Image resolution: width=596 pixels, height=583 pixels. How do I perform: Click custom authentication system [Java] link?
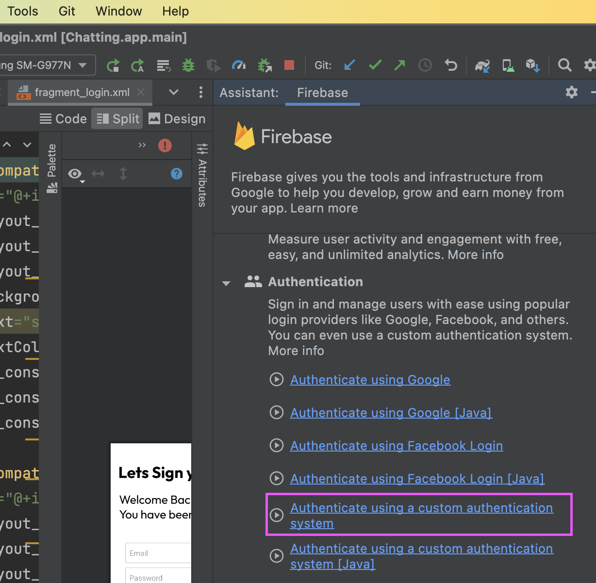422,556
